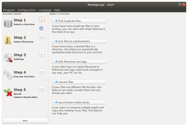Click the arrow button next to Step 4
The width and height of the screenshot is (188, 126).
tap(42, 72)
